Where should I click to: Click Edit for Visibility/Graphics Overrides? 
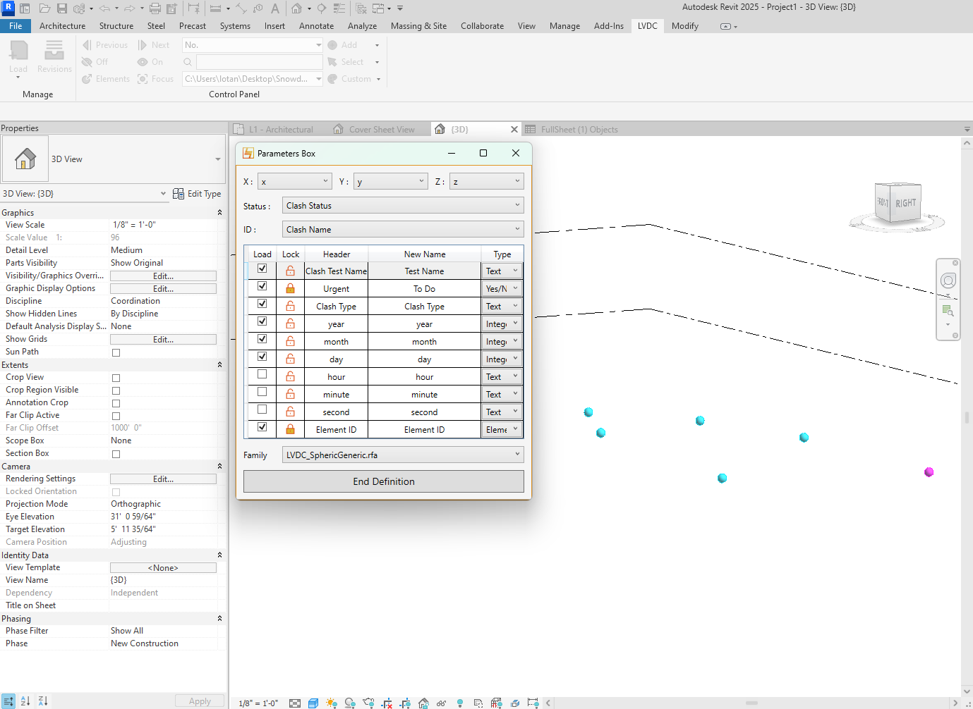coord(163,276)
